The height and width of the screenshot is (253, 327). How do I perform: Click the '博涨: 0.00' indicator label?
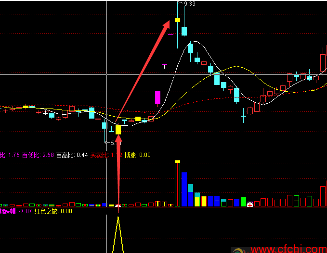(137, 155)
